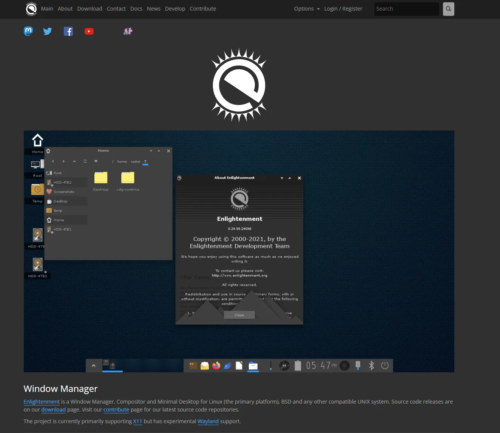The image size is (500, 433).
Task: Go to the Main page
Action: [47, 9]
